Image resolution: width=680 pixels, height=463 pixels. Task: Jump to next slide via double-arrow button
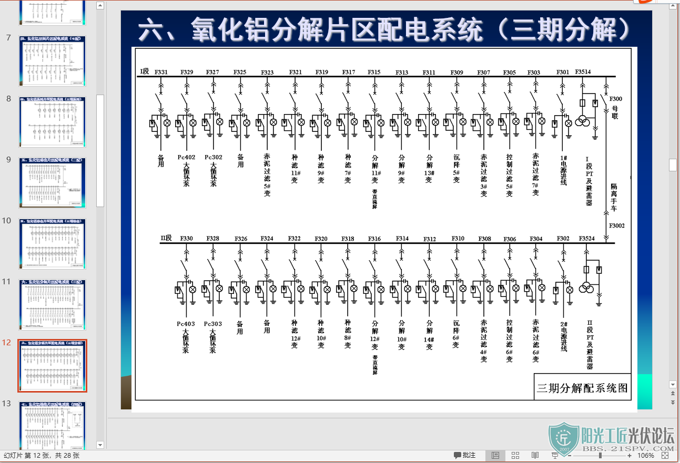[x=673, y=402]
